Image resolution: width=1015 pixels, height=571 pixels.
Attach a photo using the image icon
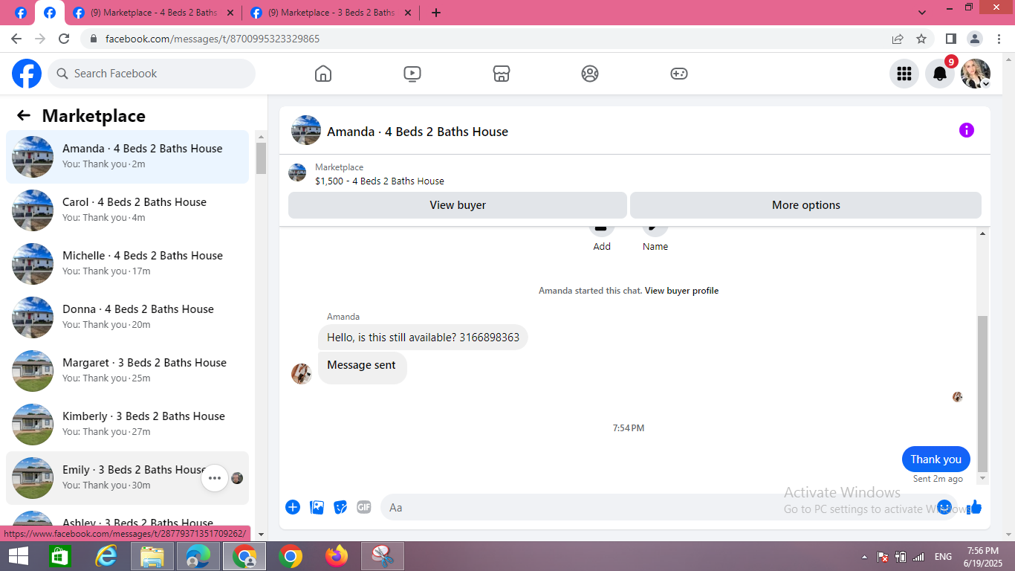317,507
